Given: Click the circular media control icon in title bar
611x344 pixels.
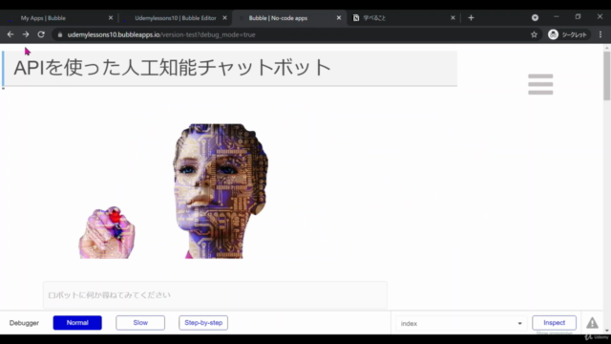Looking at the screenshot, I should click(x=535, y=17).
